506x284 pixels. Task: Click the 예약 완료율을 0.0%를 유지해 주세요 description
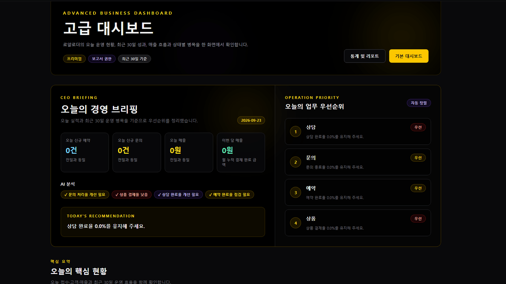click(x=335, y=198)
